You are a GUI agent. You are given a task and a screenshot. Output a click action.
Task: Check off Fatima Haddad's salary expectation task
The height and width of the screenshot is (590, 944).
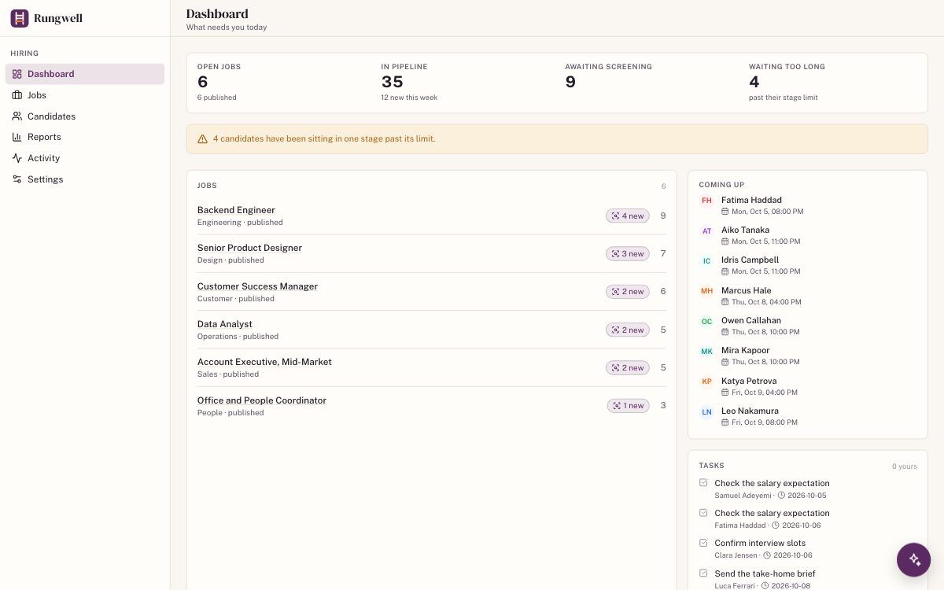[x=703, y=513]
